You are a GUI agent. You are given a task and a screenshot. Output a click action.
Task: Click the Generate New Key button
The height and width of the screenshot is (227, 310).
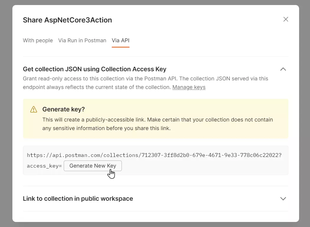93,166
